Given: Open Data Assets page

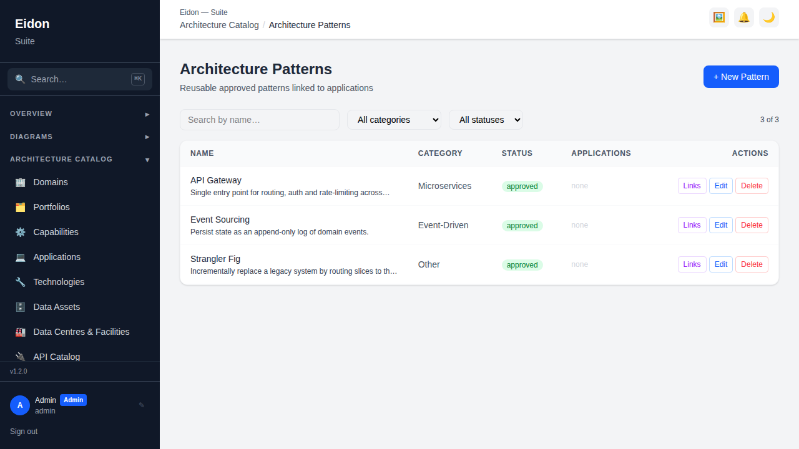Looking at the screenshot, I should [80, 307].
